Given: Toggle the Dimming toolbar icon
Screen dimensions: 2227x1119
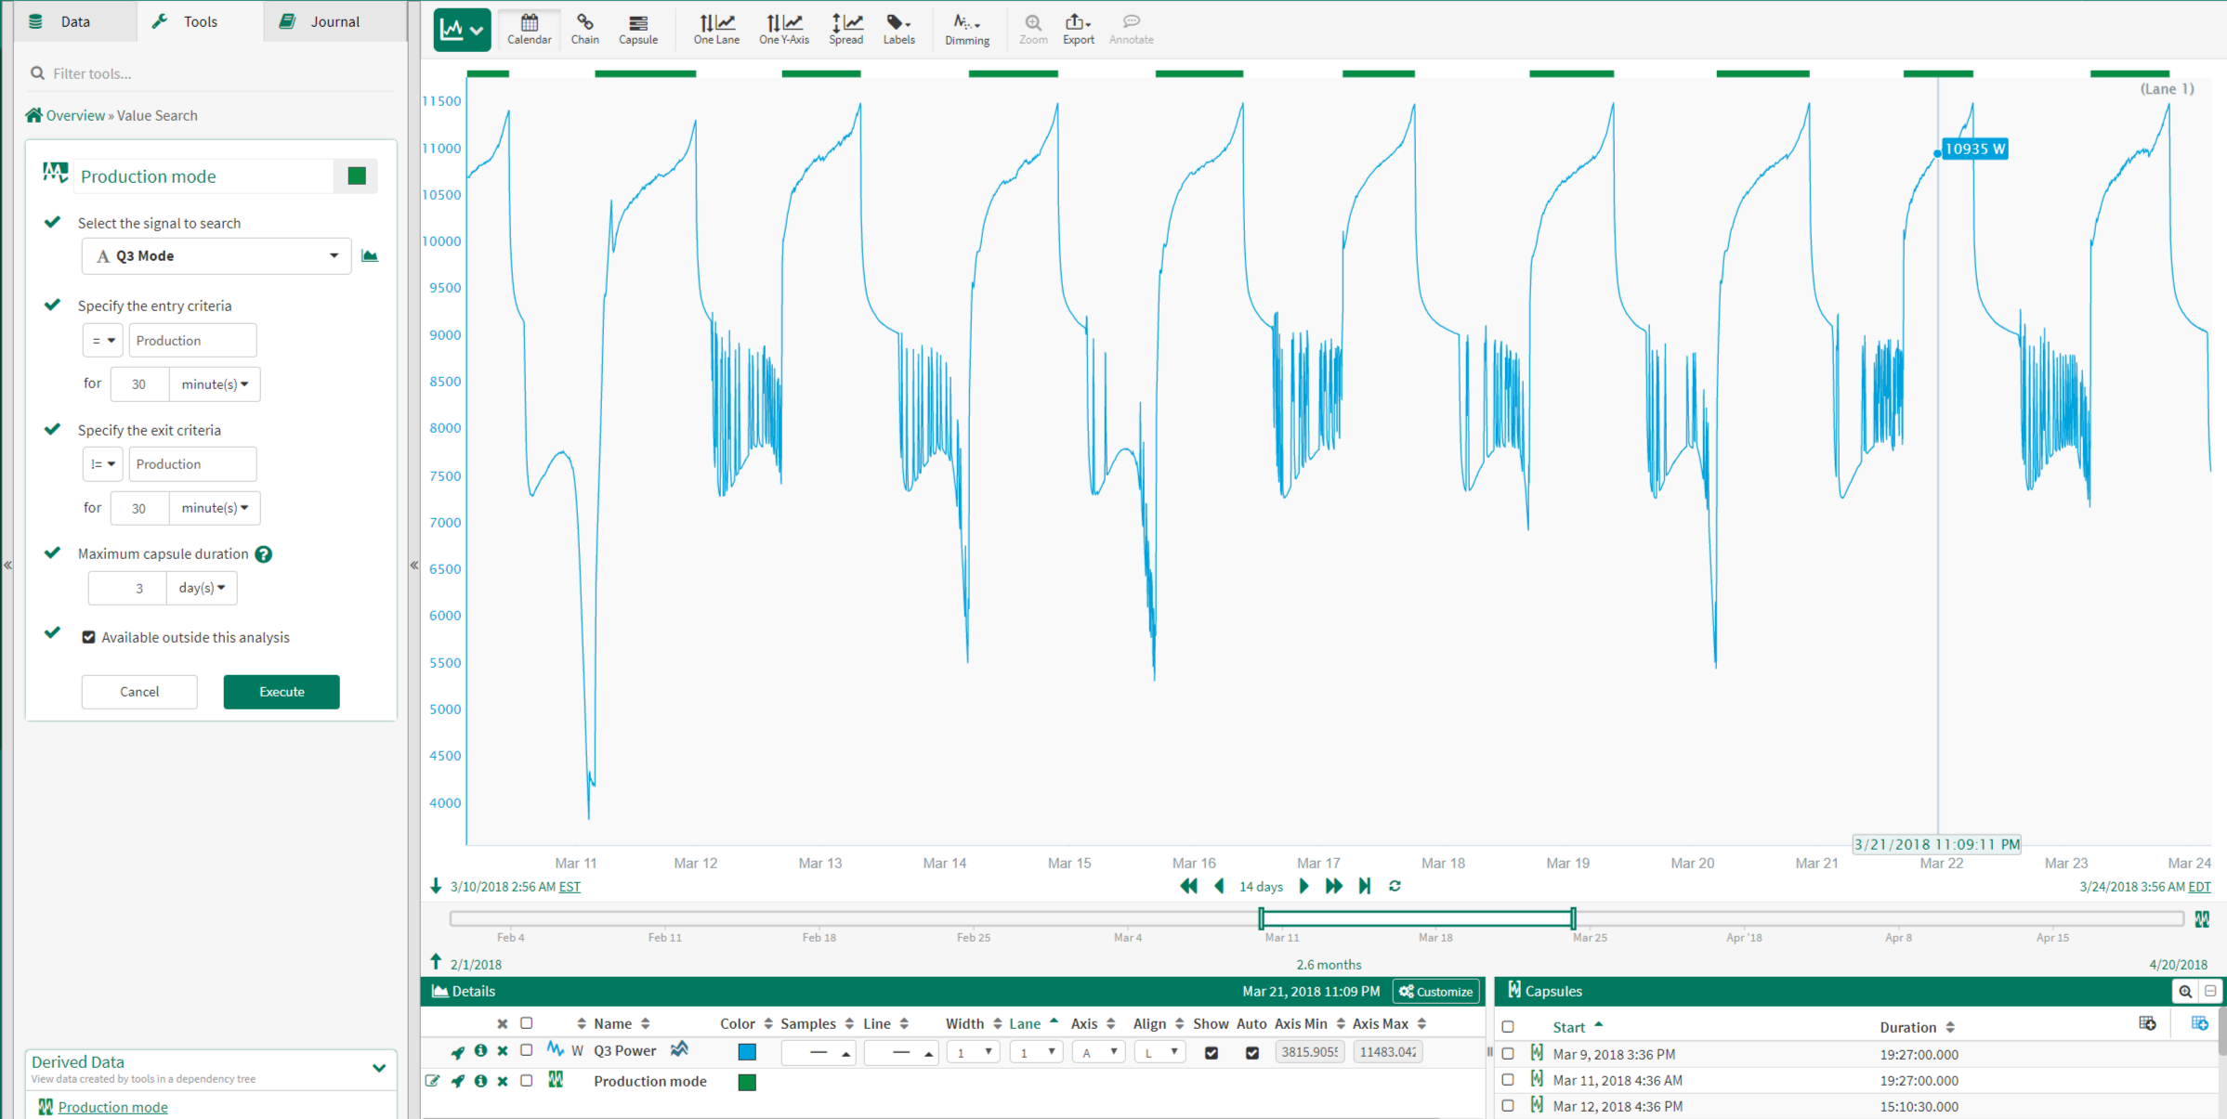Looking at the screenshot, I should pyautogui.click(x=966, y=28).
